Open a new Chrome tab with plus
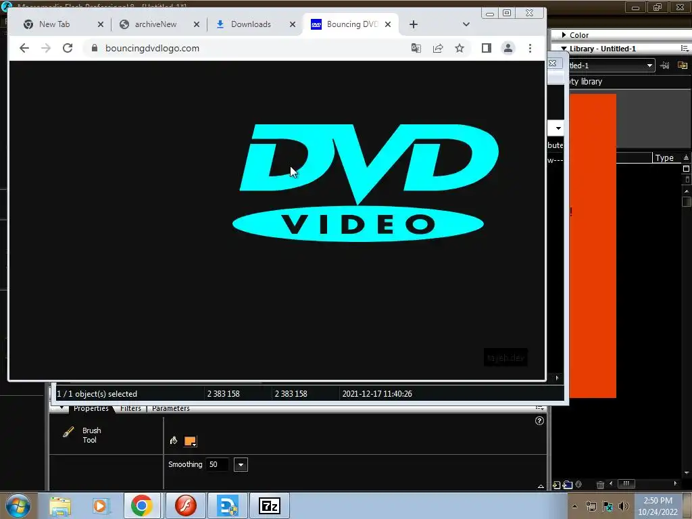The image size is (692, 519). [413, 24]
